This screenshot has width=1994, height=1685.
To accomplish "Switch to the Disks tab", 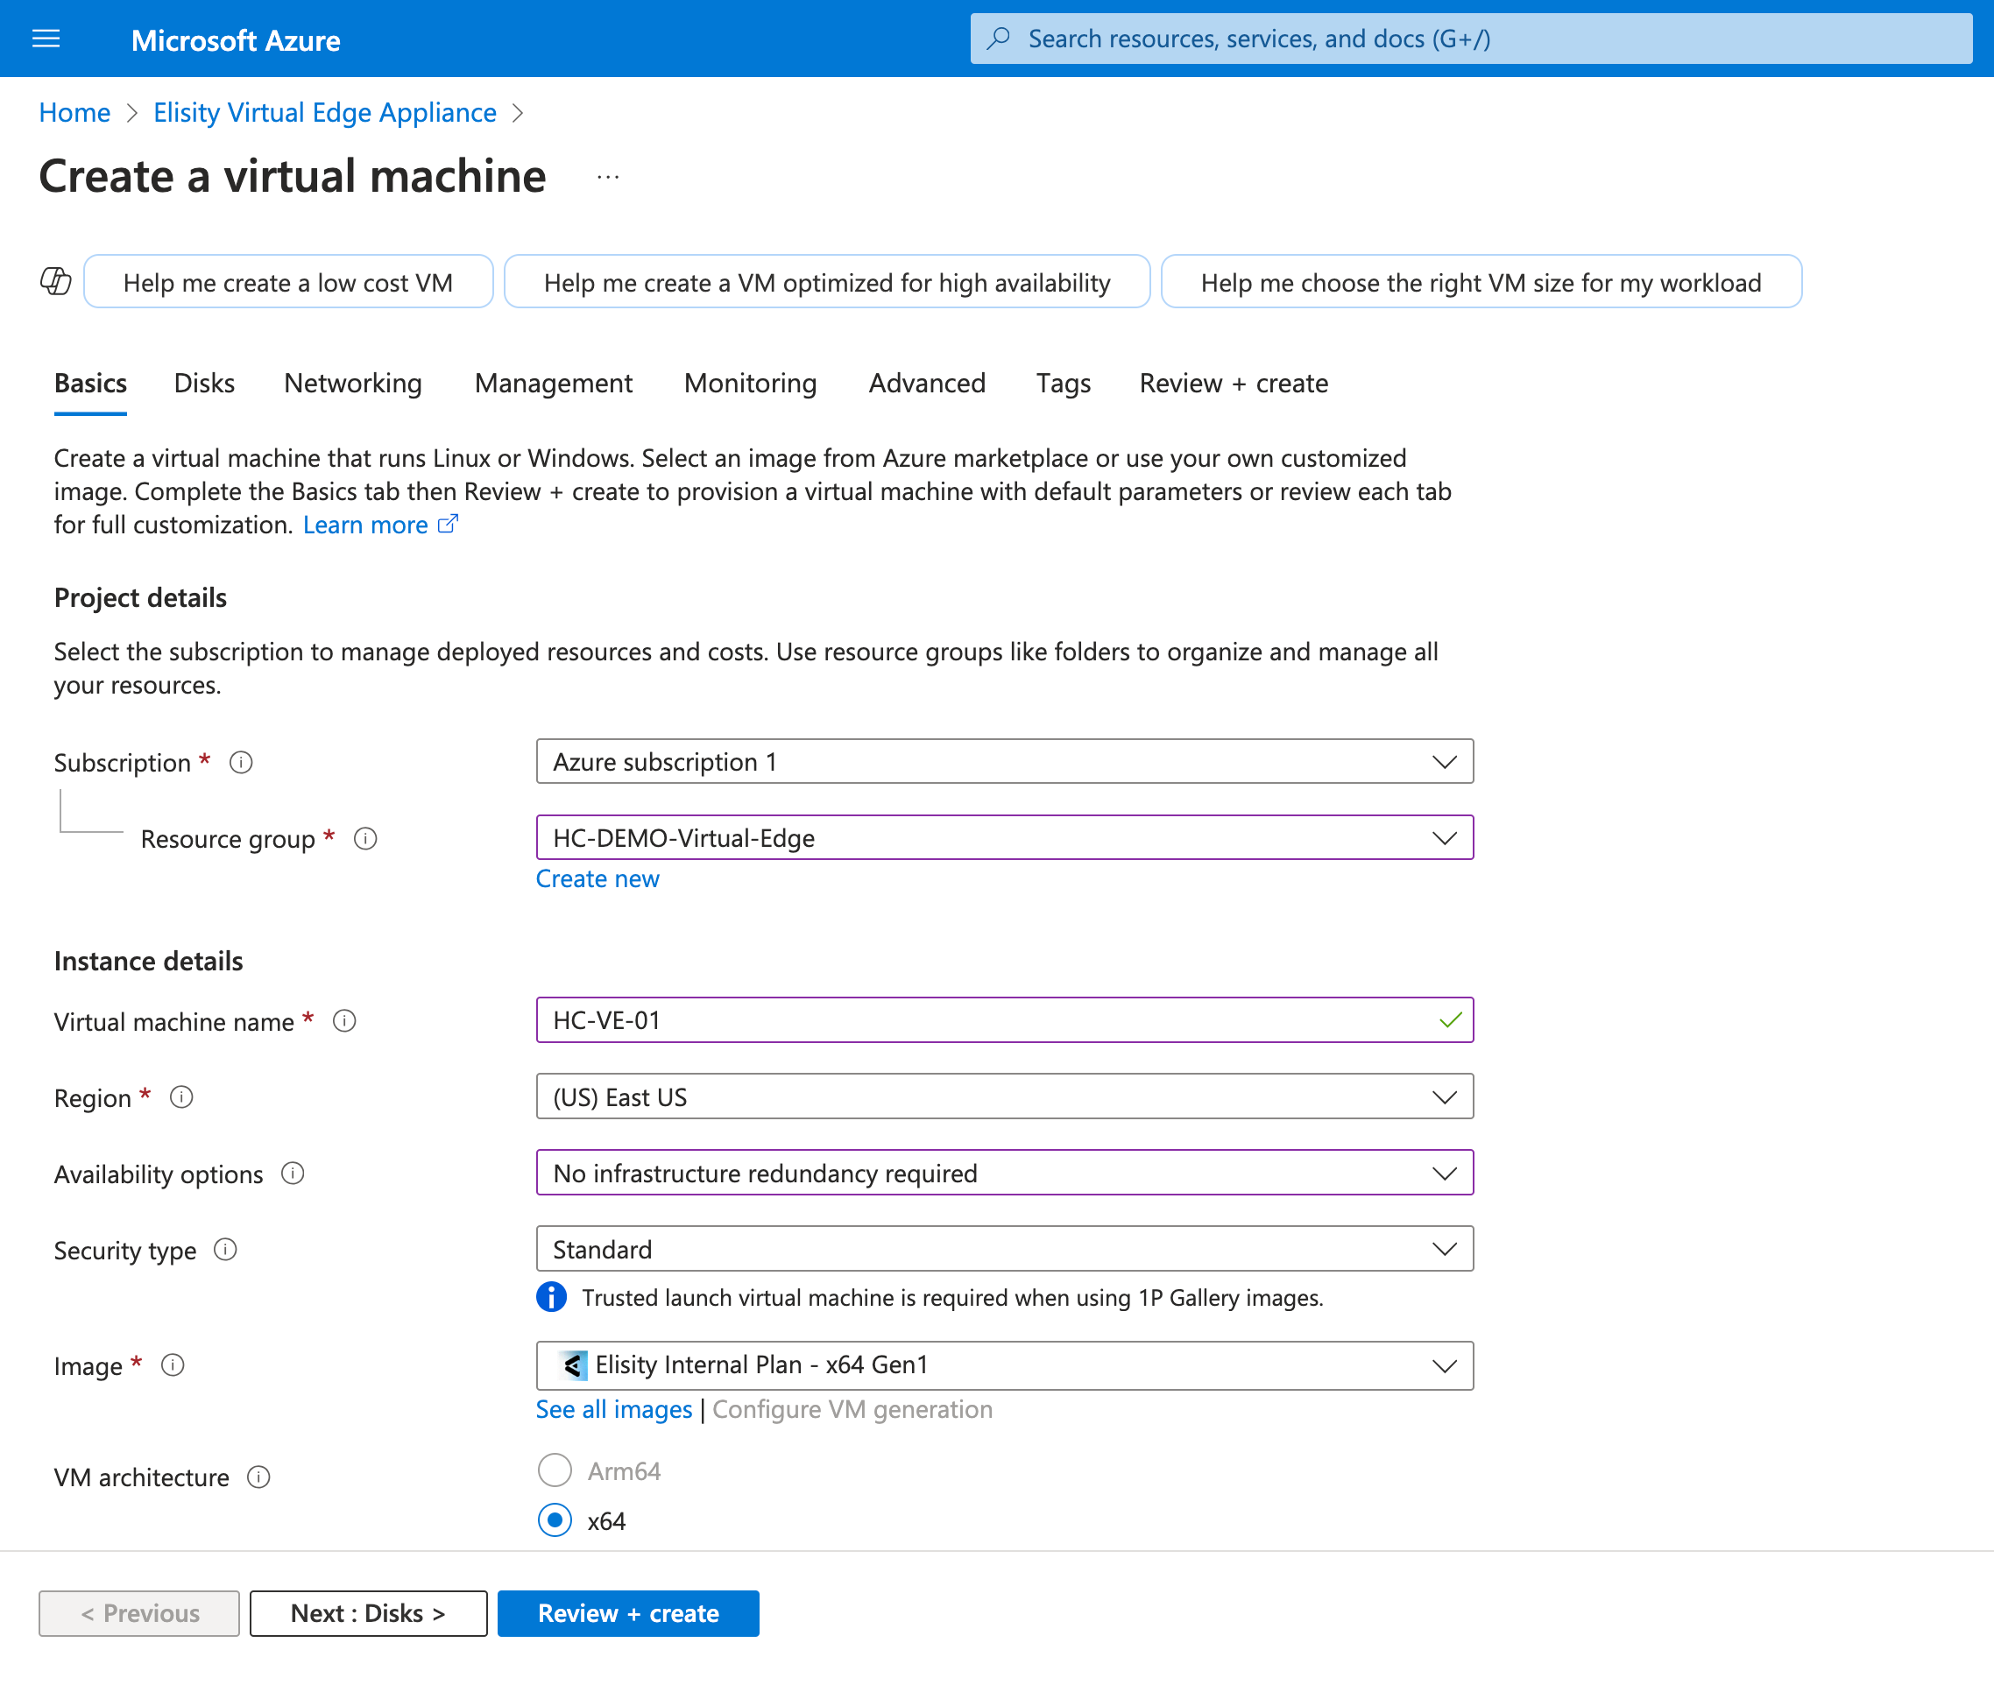I will [204, 383].
